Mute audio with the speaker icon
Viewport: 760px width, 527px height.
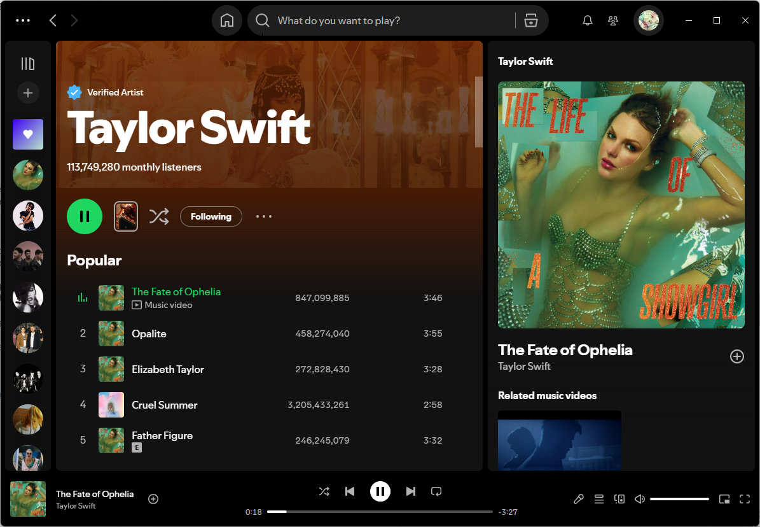coord(639,499)
